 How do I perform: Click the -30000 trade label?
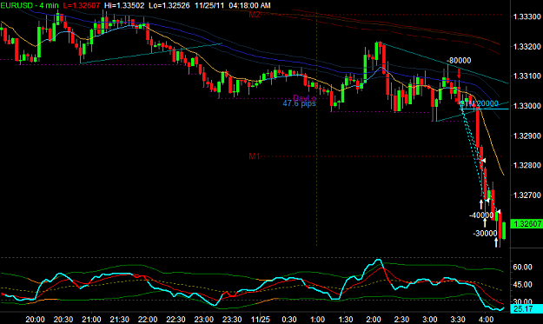[x=485, y=234]
